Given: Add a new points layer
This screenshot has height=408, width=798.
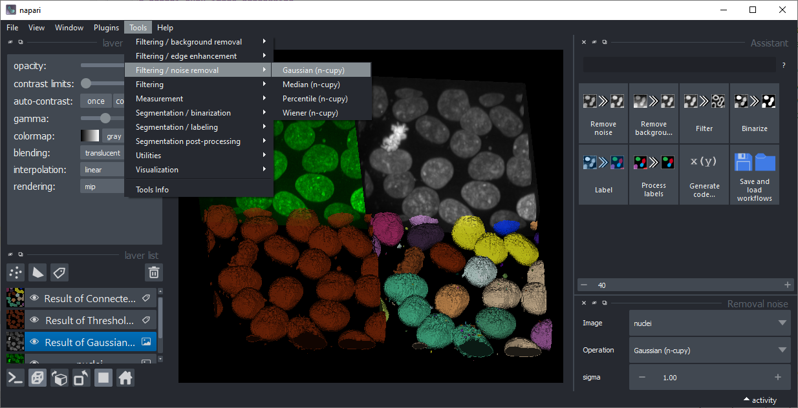Looking at the screenshot, I should (15, 272).
